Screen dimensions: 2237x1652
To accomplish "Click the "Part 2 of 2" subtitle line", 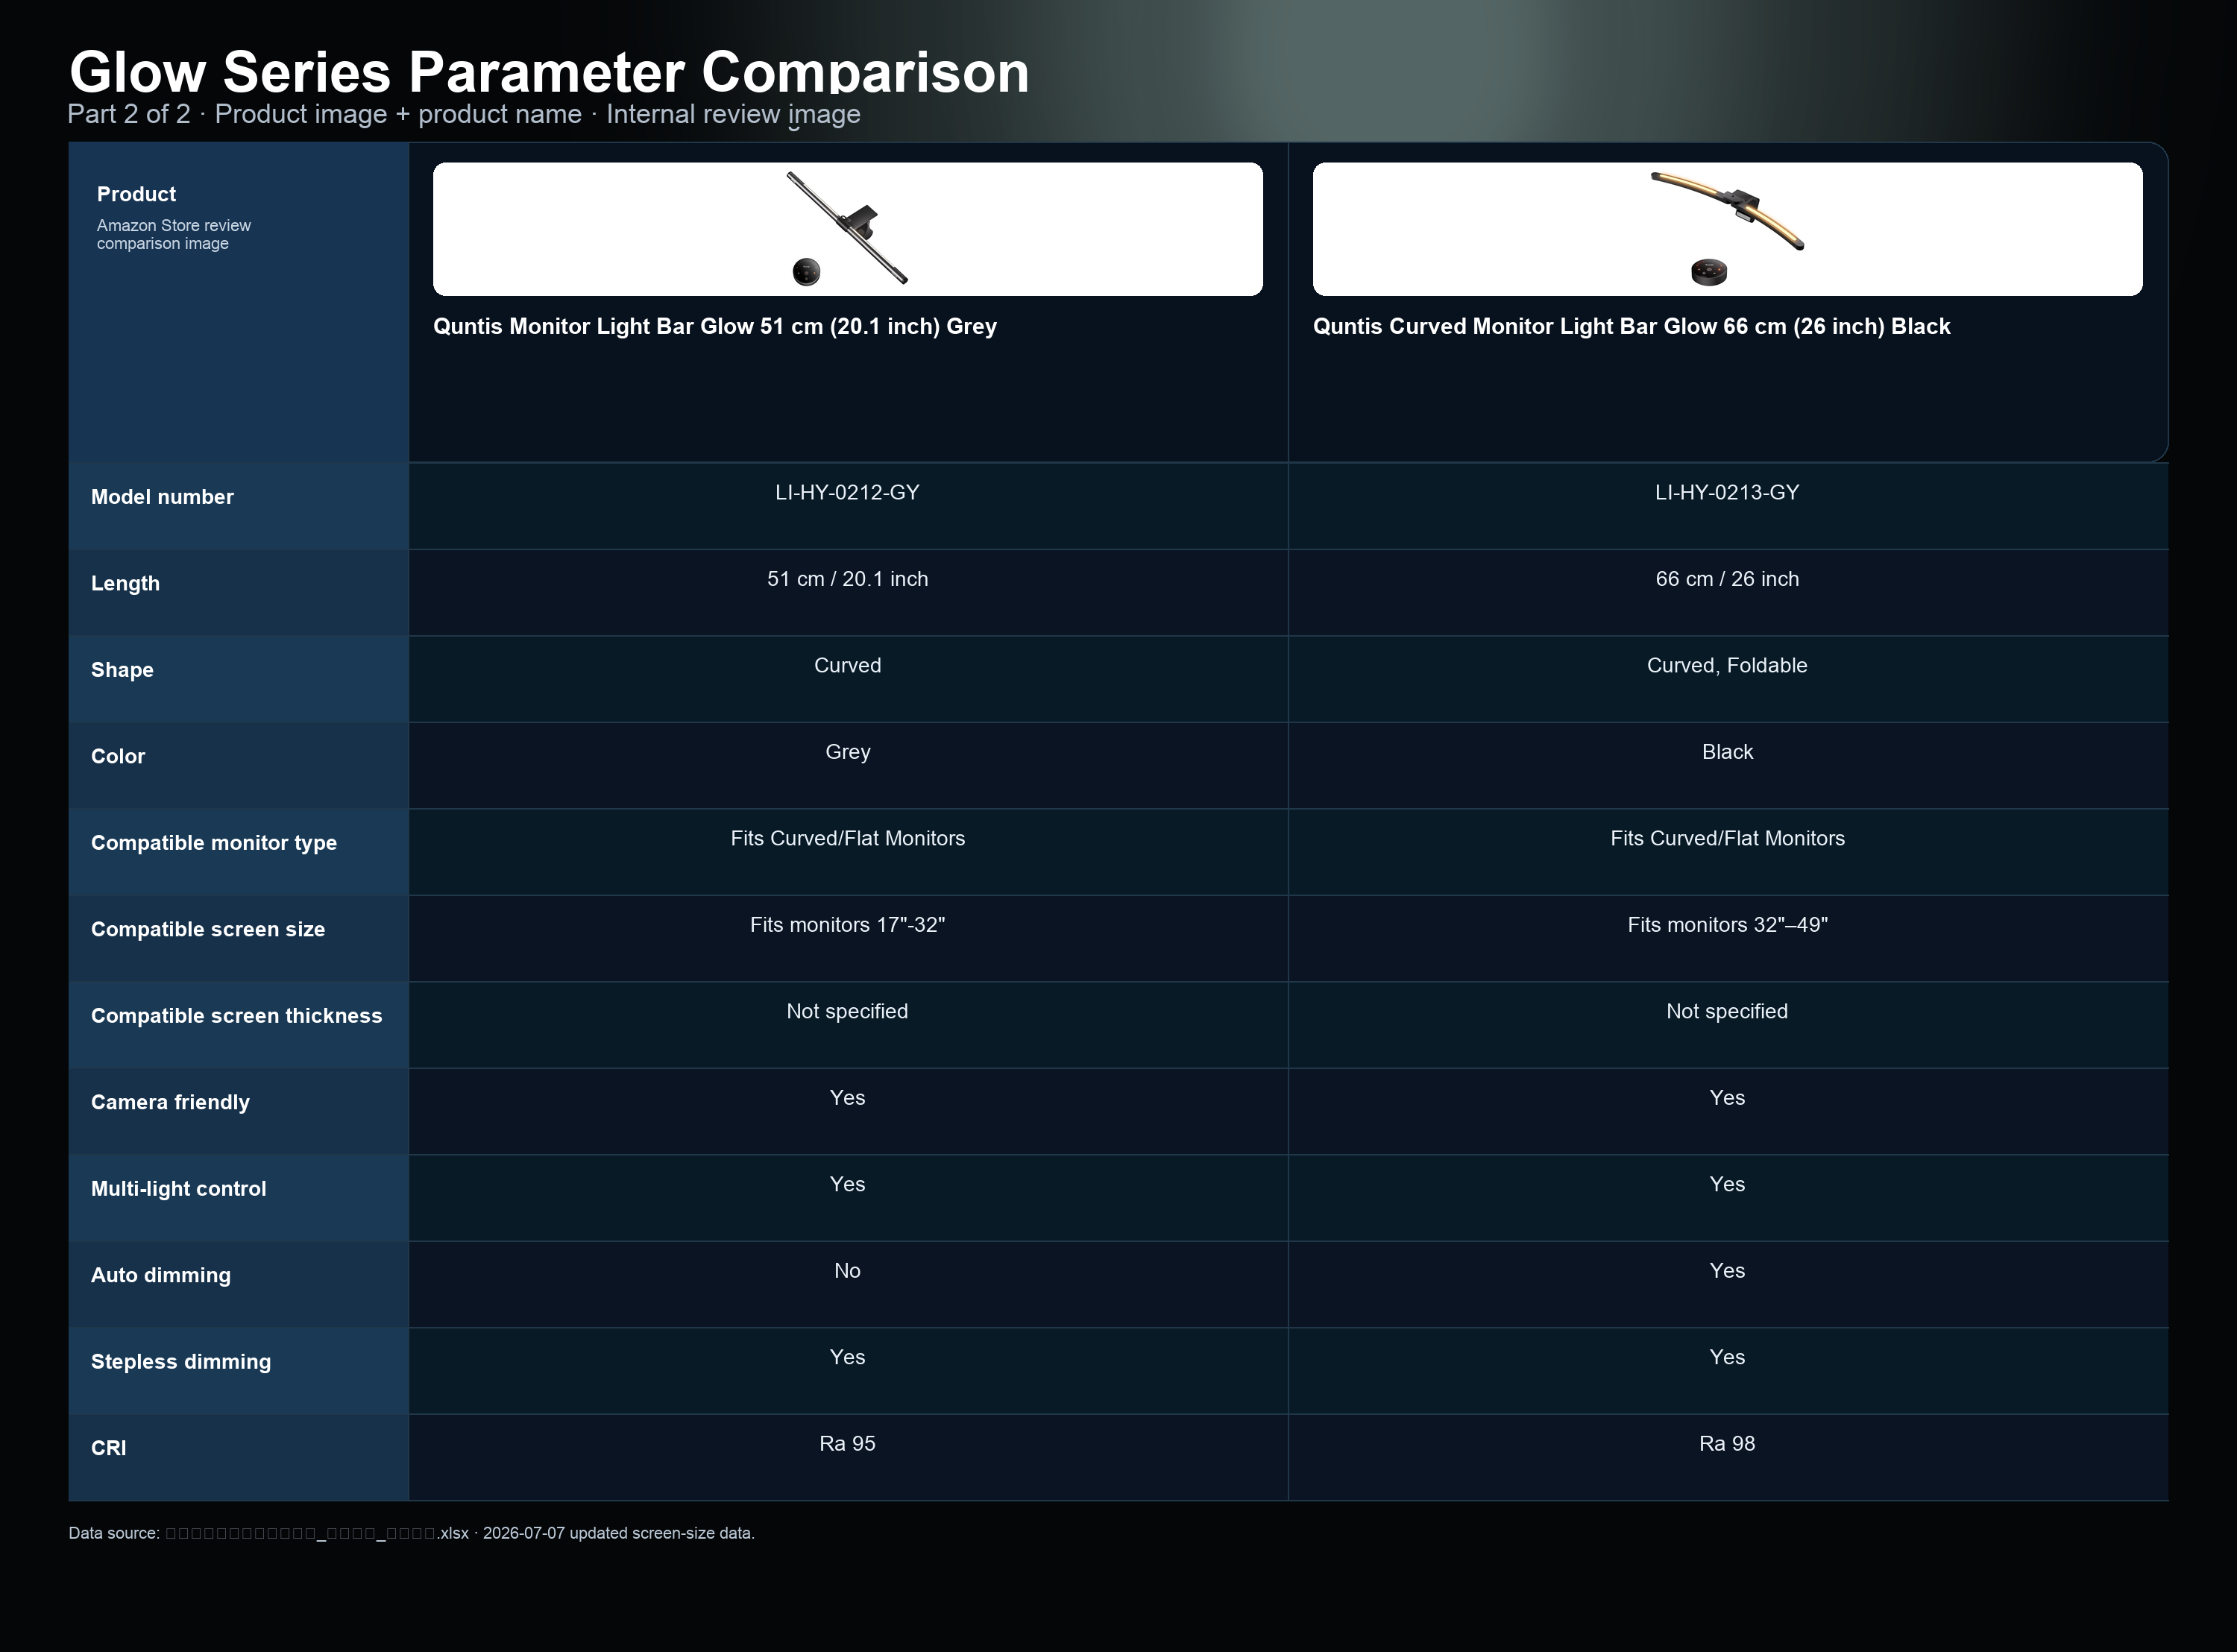I will tap(464, 114).
